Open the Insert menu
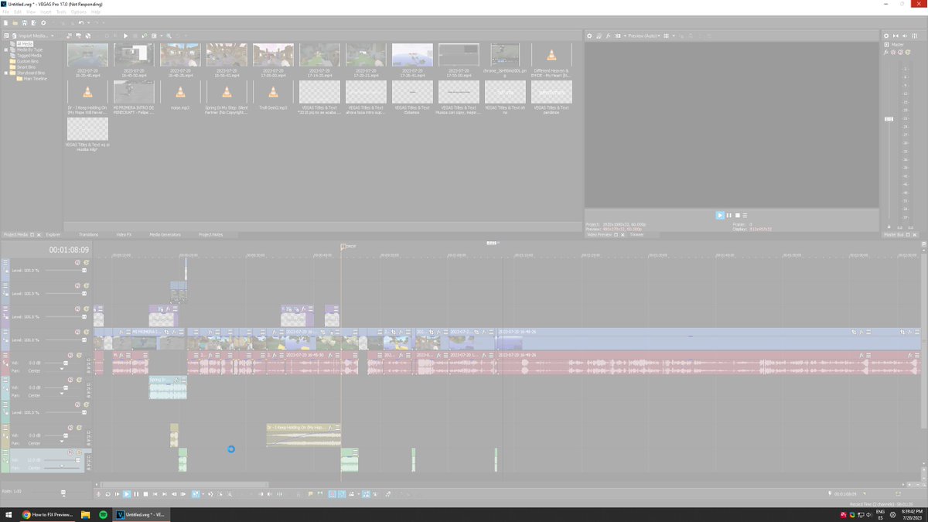 (46, 12)
